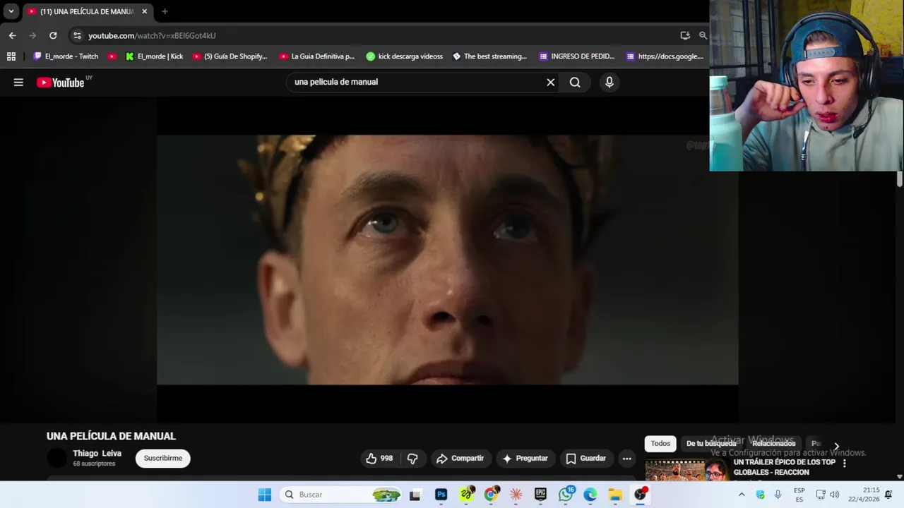Open the TRÁILER ÉPICO recommended video thumbnail
The width and height of the screenshot is (904, 508).
pos(686,470)
